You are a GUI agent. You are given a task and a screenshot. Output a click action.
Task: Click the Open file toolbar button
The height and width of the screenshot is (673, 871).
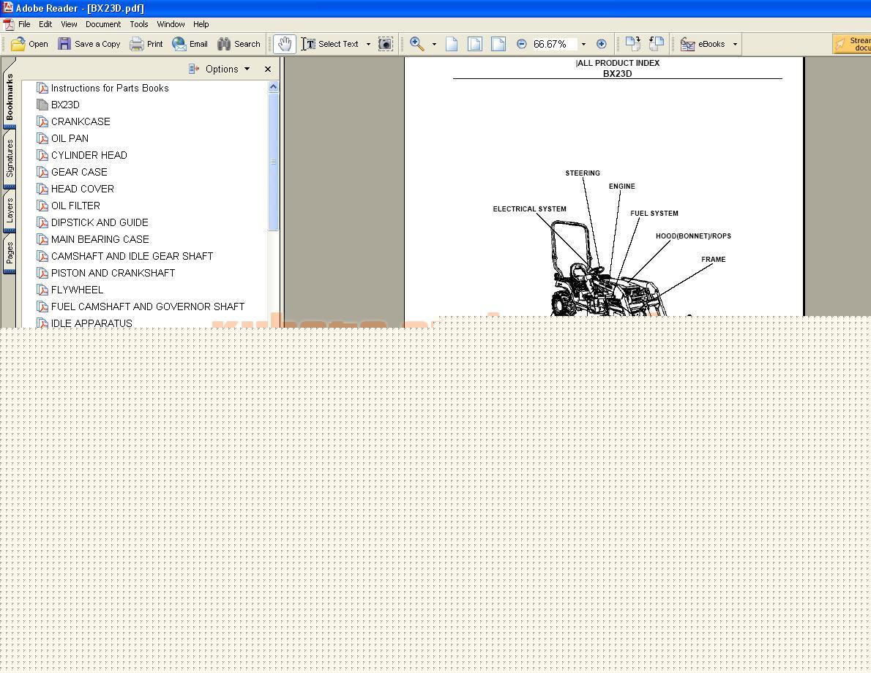29,44
